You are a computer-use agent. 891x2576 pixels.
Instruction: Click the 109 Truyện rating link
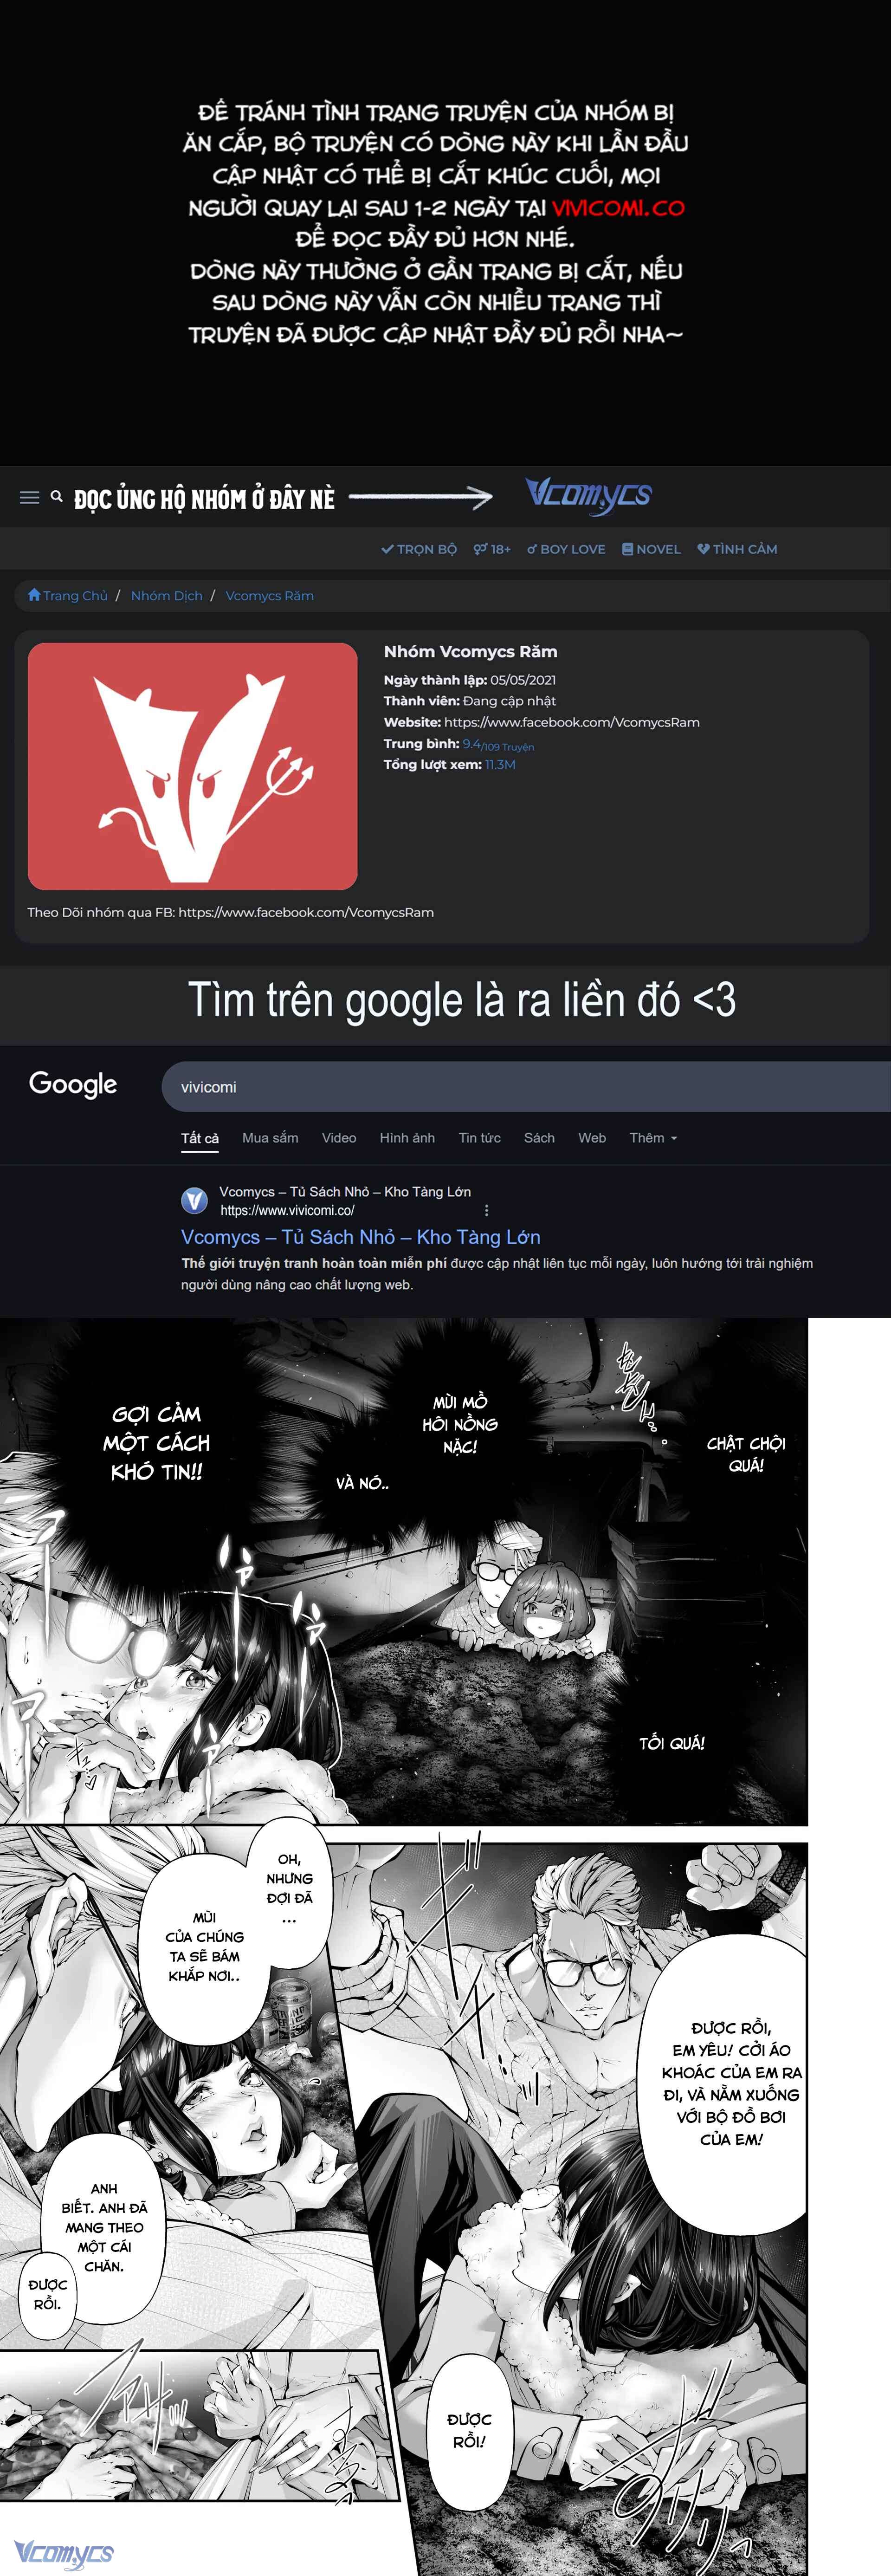pyautogui.click(x=508, y=747)
